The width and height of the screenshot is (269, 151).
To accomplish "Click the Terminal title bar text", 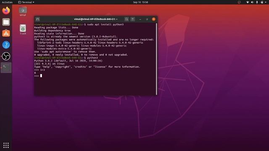I will click(96, 19).
